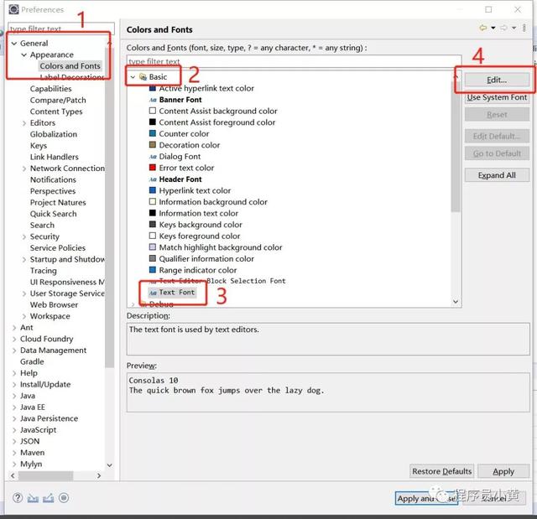Screen dimensions: 537x519
Task: Select Quick Search preferences item
Action: coord(53,214)
